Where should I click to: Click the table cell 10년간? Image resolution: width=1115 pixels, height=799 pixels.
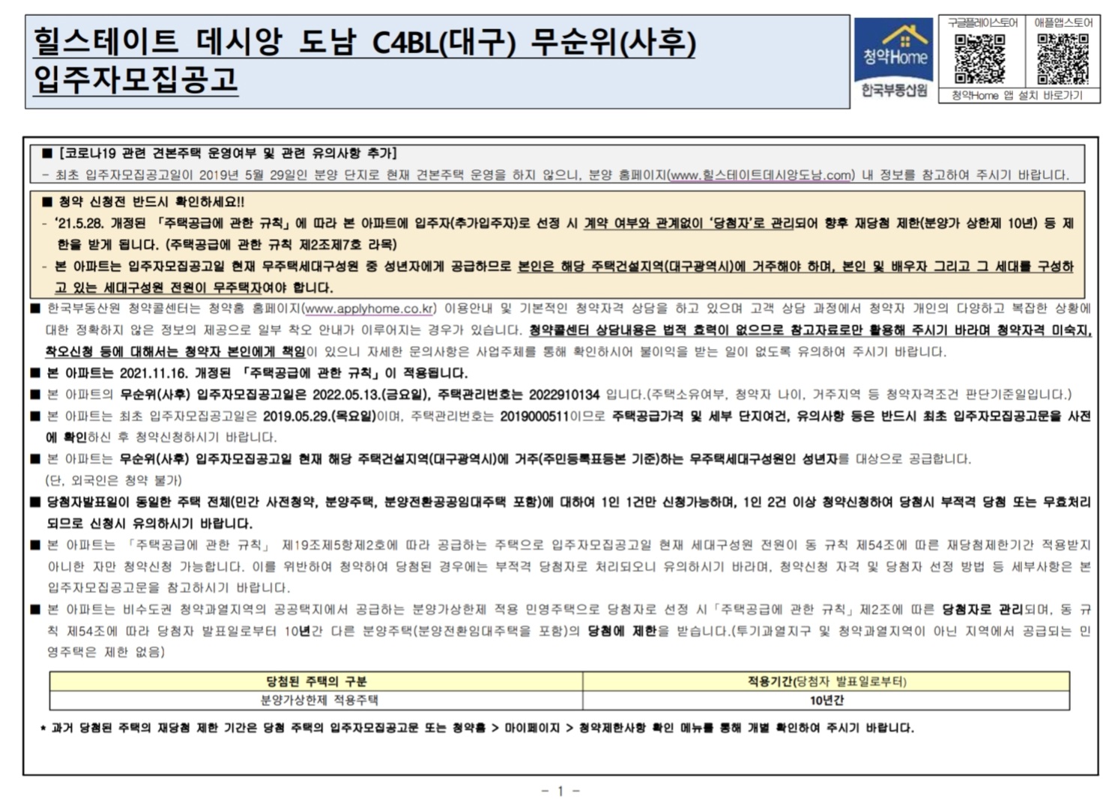[x=827, y=700]
